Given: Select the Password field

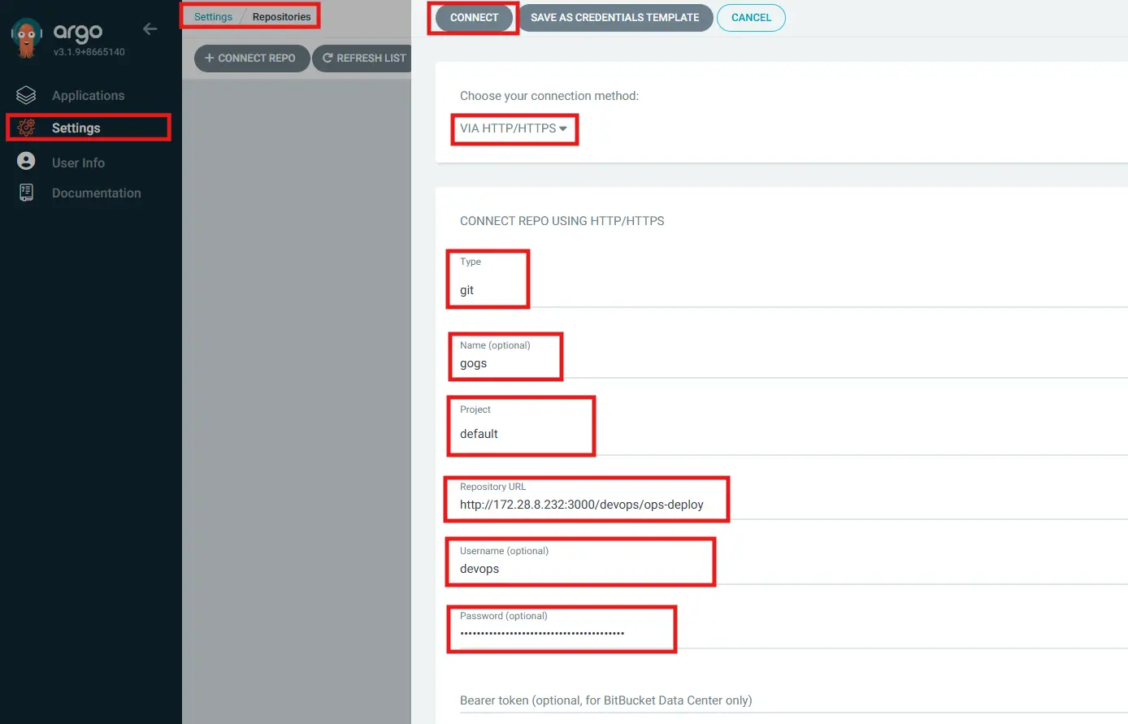Looking at the screenshot, I should [561, 633].
